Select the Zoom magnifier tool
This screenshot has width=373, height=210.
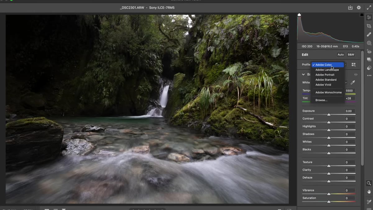click(x=369, y=183)
